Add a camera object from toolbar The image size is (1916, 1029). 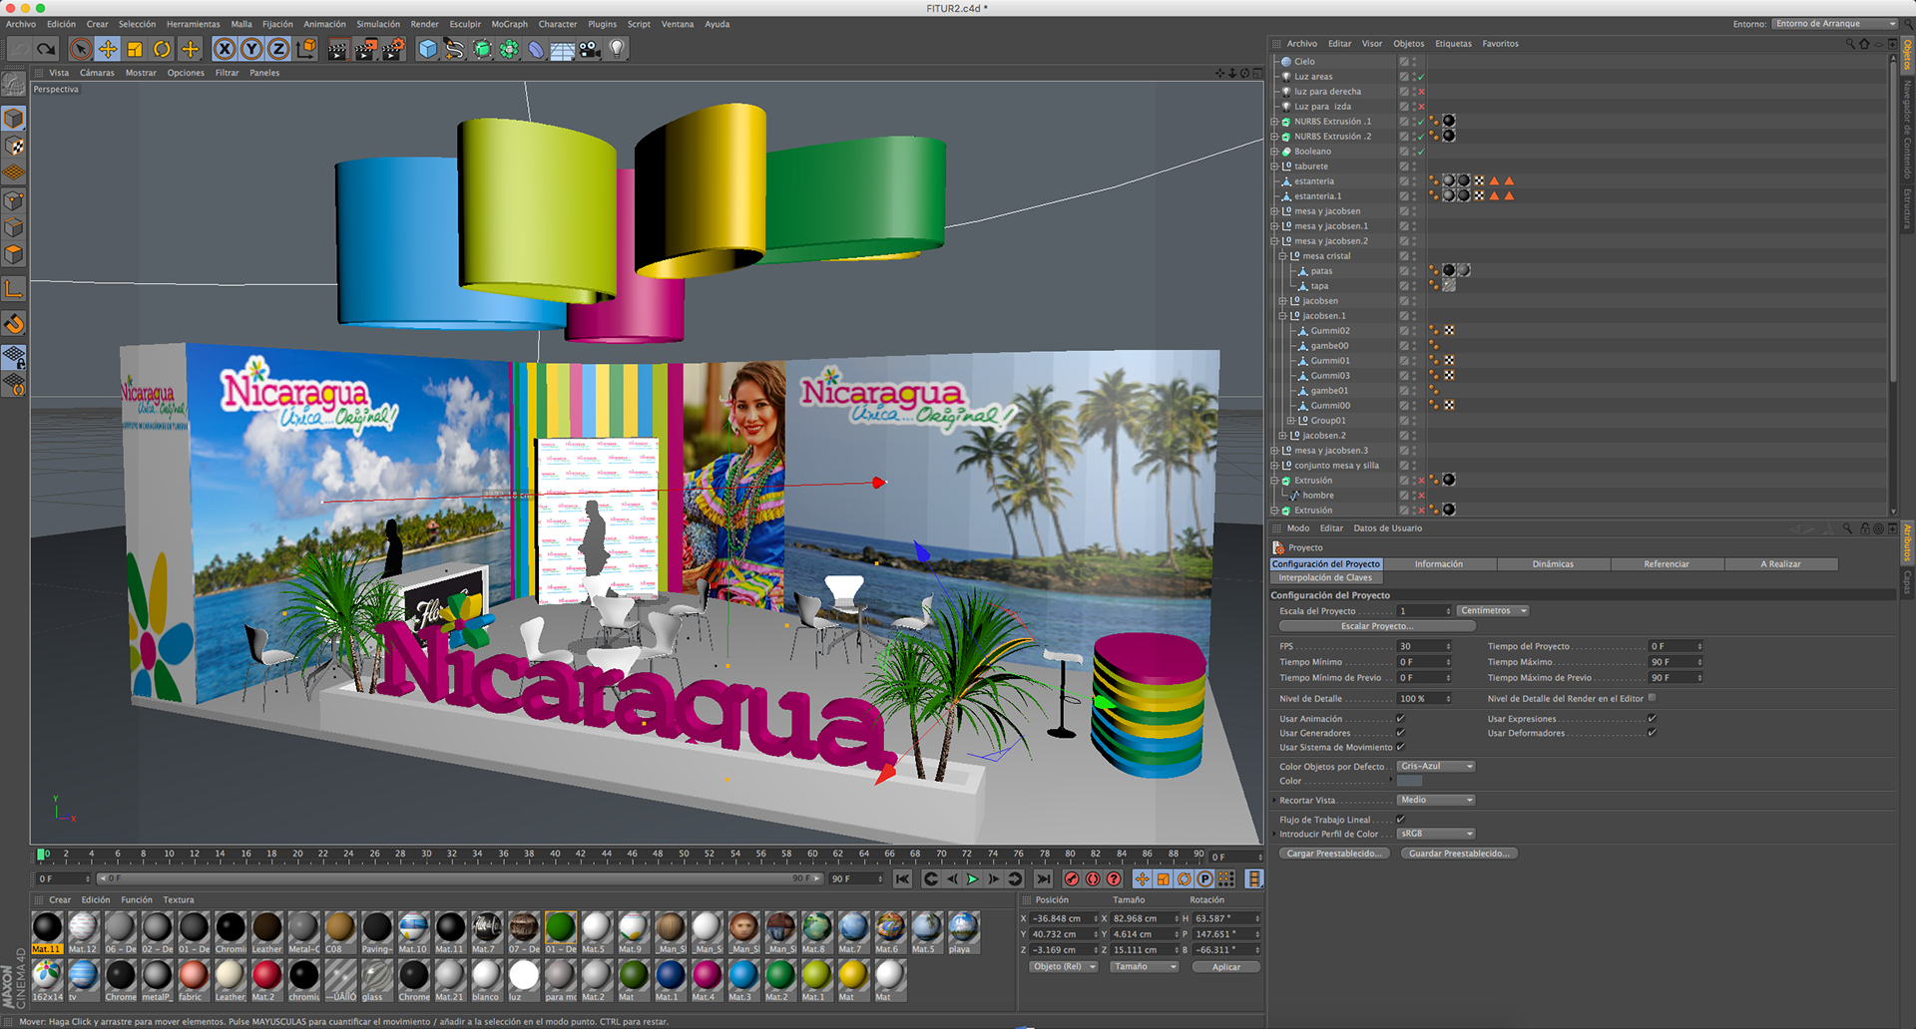(590, 49)
